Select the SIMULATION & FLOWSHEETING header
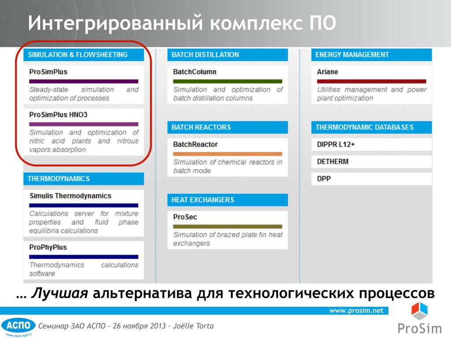Image resolution: width=451 pixels, height=338 pixels. [84, 55]
